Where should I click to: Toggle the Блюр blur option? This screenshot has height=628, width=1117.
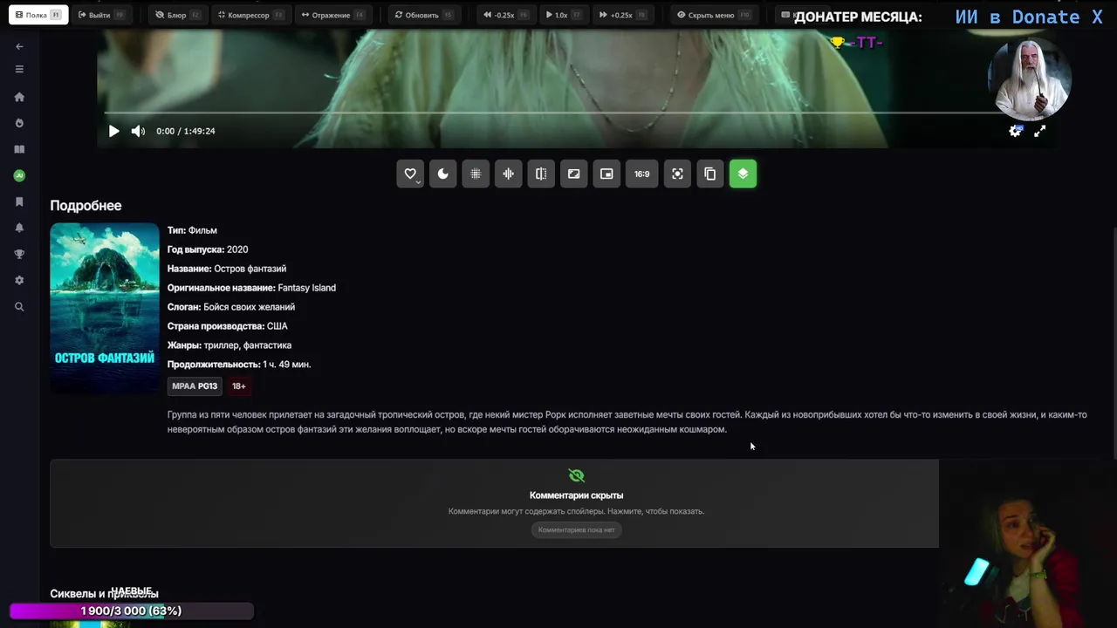coord(177,15)
